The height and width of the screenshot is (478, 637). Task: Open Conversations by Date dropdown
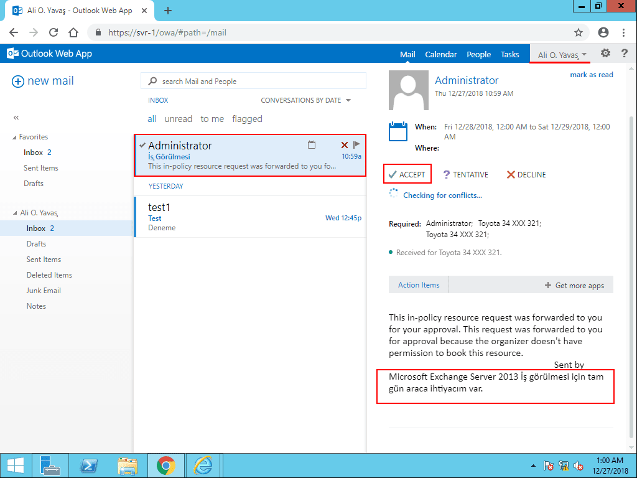pos(305,100)
